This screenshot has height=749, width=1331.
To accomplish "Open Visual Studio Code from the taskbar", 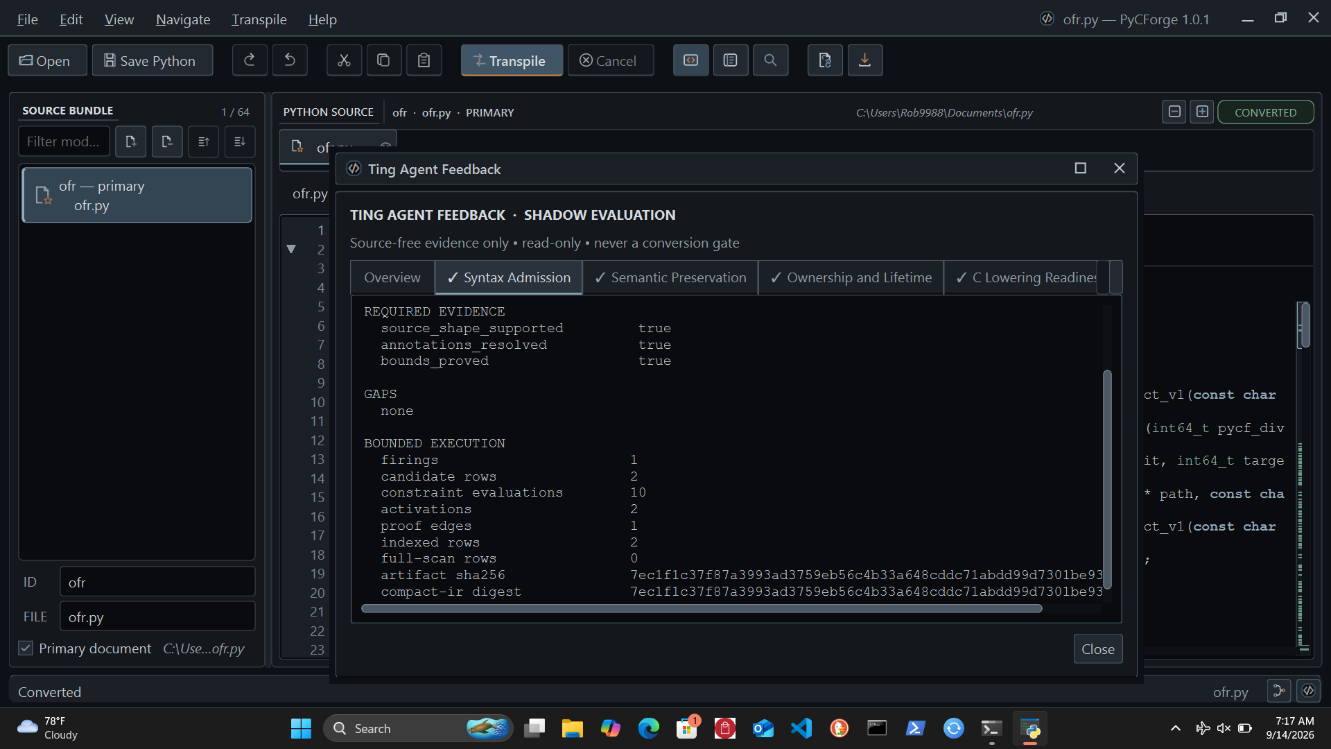I will pyautogui.click(x=801, y=728).
